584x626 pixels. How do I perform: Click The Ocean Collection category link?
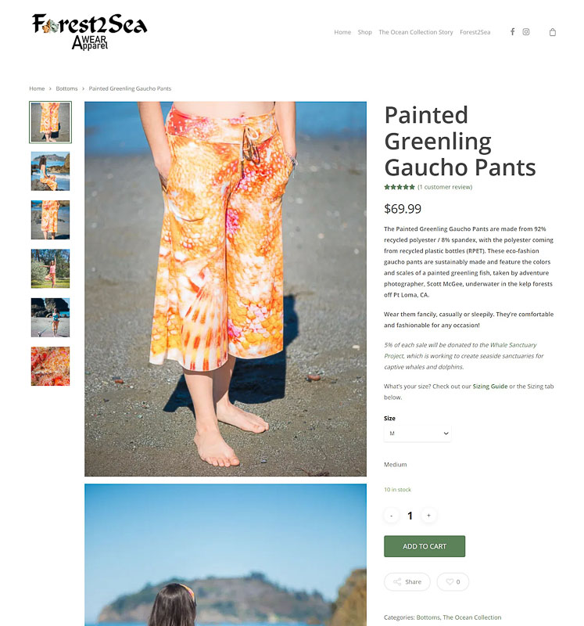pyautogui.click(x=472, y=617)
